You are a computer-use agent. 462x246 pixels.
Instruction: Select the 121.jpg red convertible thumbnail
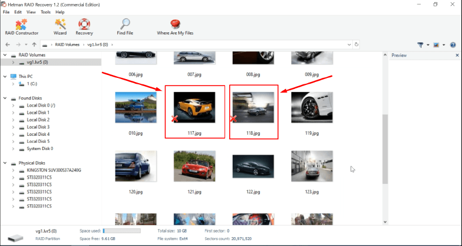194,166
